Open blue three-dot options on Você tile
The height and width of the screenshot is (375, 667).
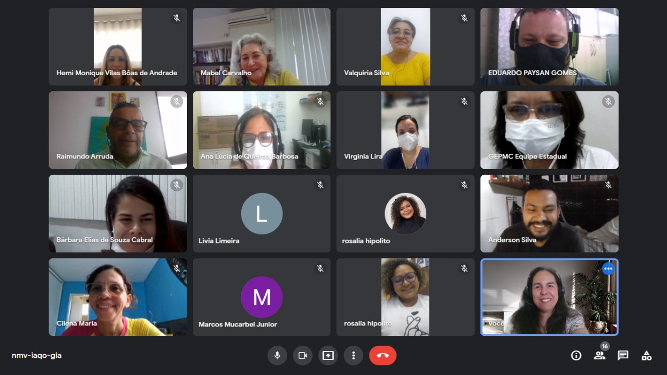click(x=608, y=269)
